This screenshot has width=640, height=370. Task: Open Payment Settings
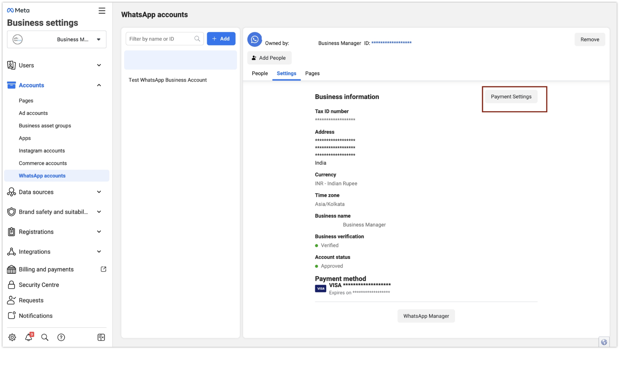coord(511,96)
